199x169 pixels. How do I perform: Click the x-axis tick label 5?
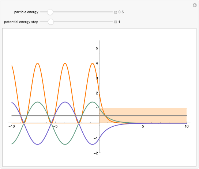point(143,126)
